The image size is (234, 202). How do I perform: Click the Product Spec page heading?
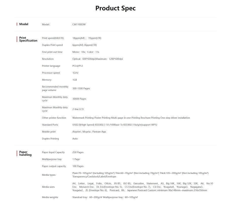115,8
